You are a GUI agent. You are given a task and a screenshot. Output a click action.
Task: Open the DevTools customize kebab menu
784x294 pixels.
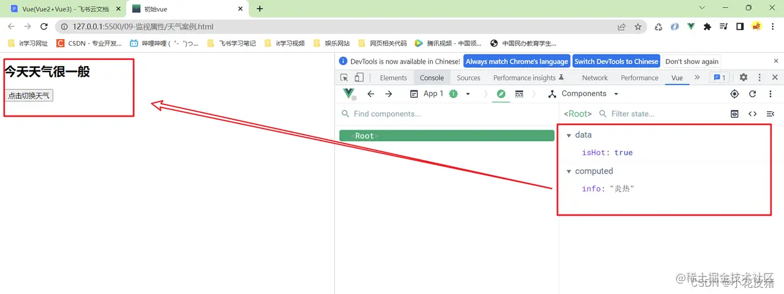pos(760,78)
